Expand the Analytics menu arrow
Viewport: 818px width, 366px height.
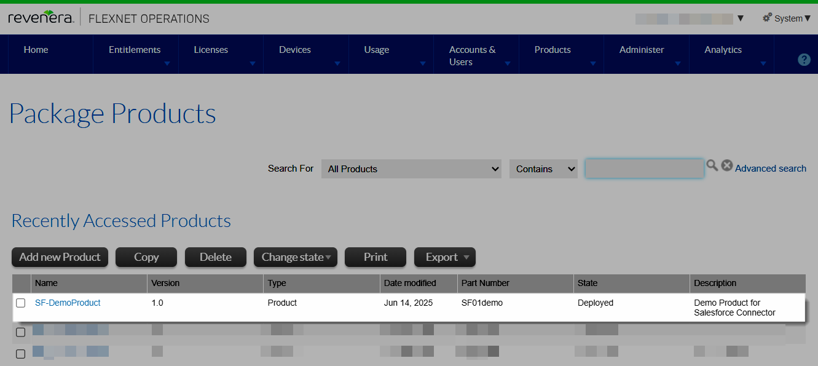coord(763,63)
